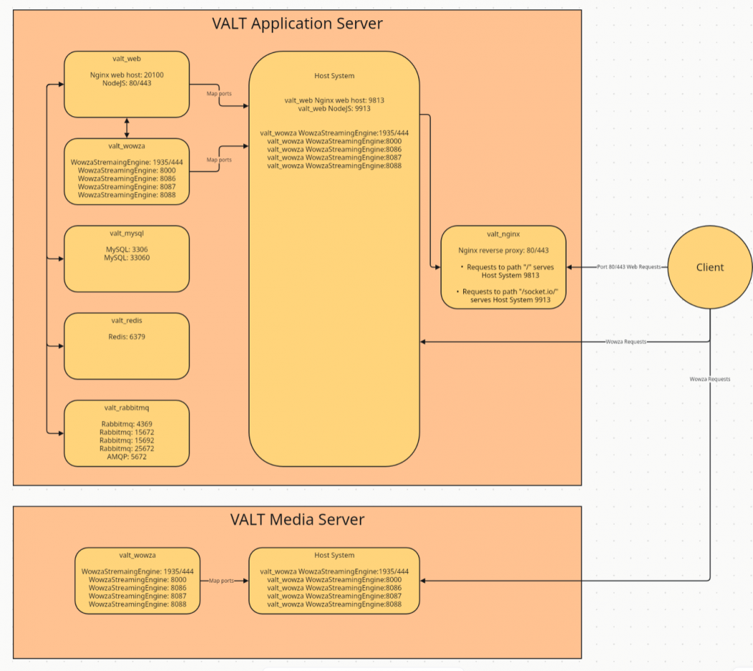The image size is (753, 671).
Task: Select valt_wowza title in the Media Server
Action: coord(138,556)
